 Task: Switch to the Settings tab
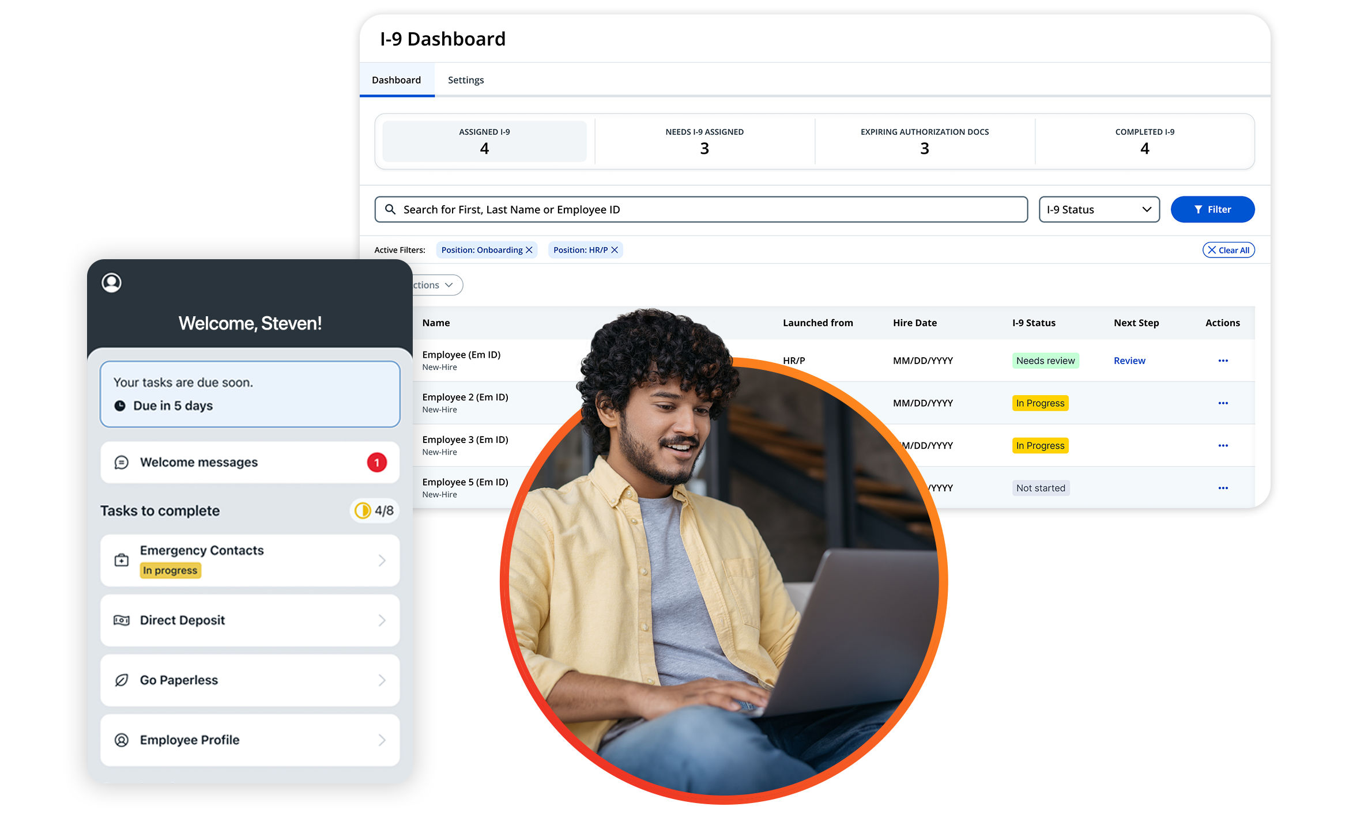tap(466, 80)
